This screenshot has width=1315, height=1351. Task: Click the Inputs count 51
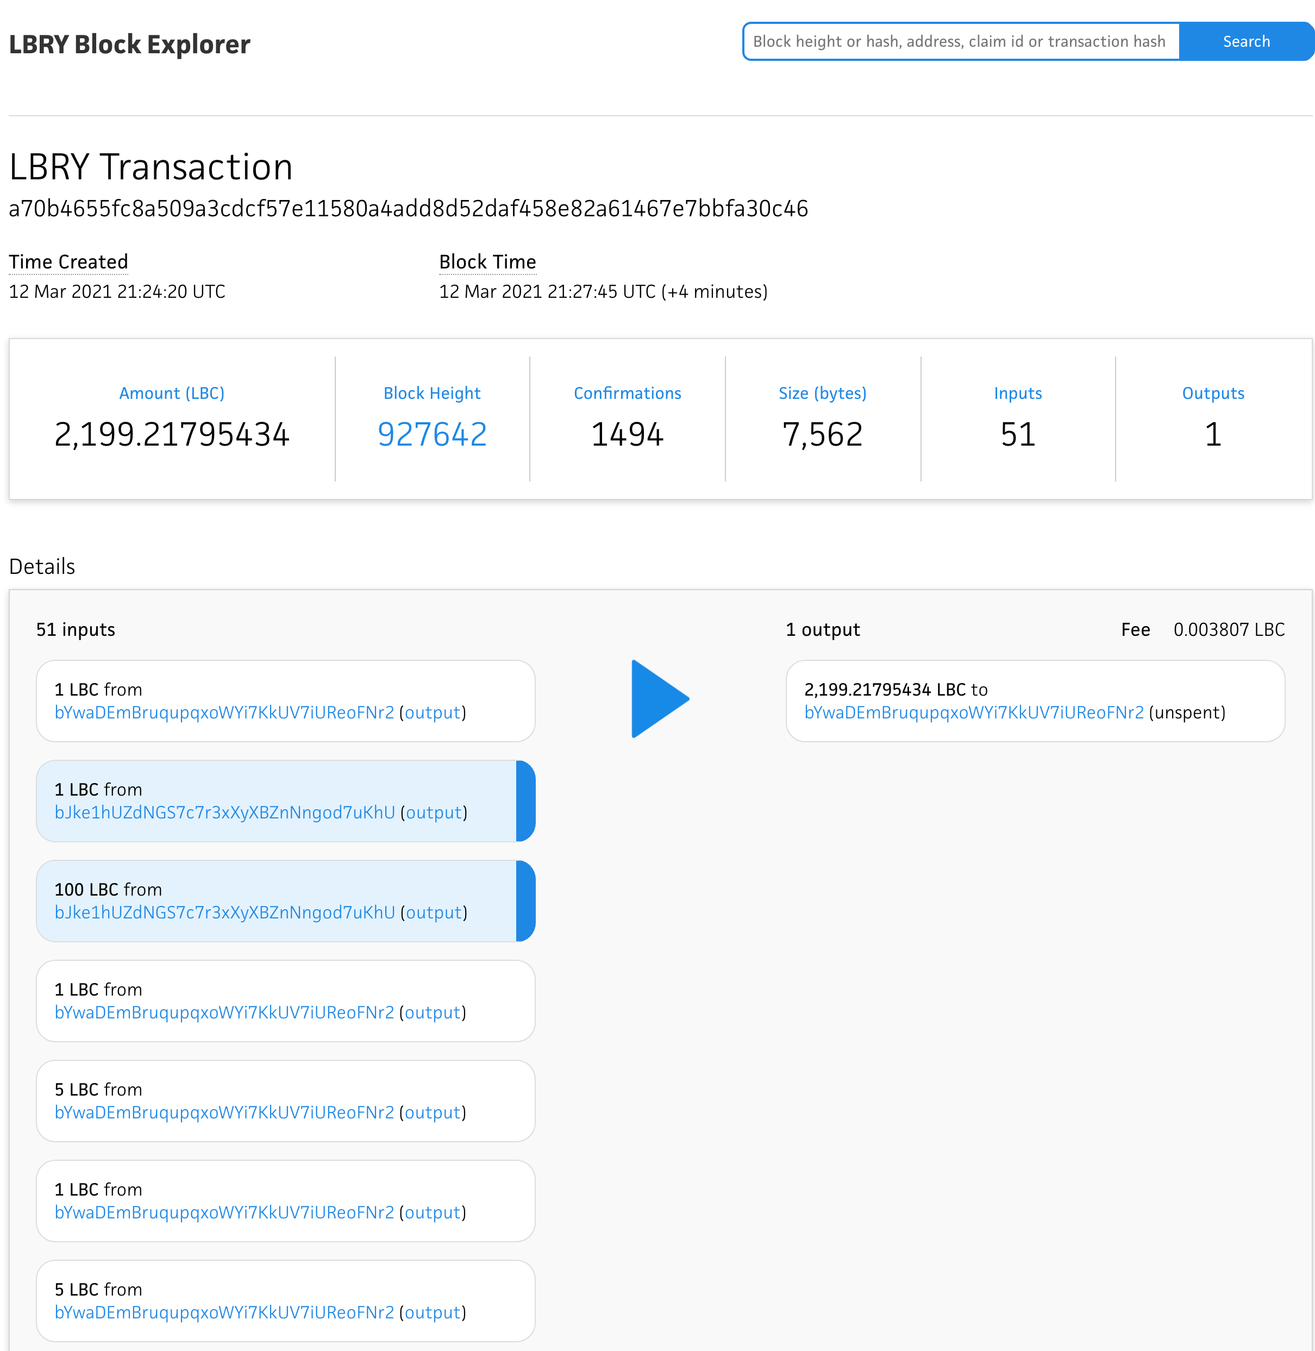point(1018,434)
